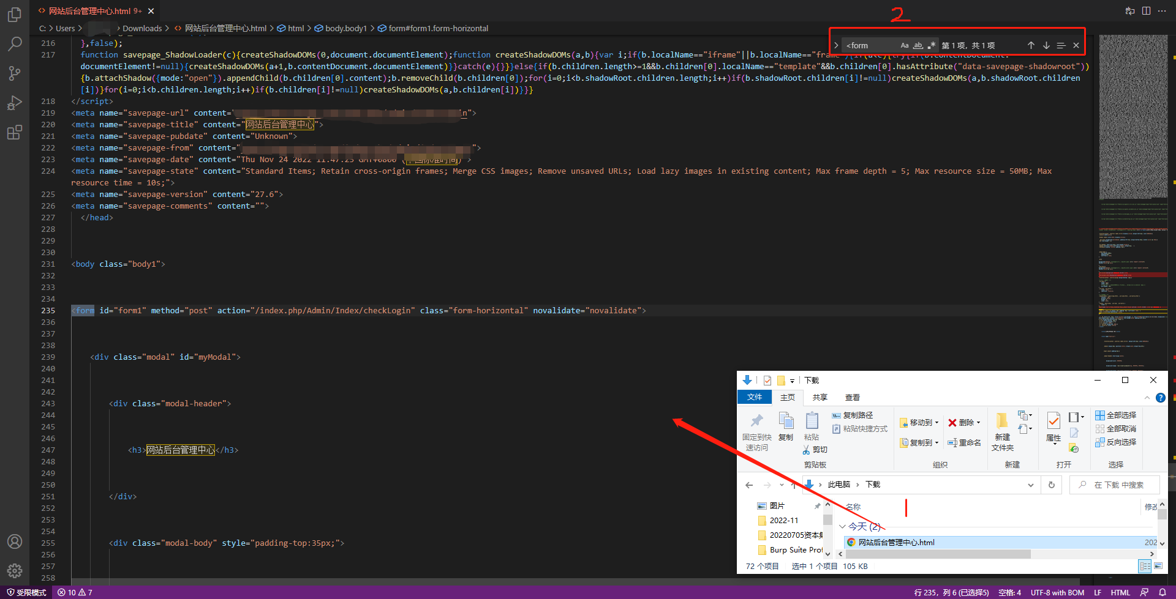Select the 网站后台管理中心.html editor tab
This screenshot has height=599, width=1176.
[x=95, y=11]
